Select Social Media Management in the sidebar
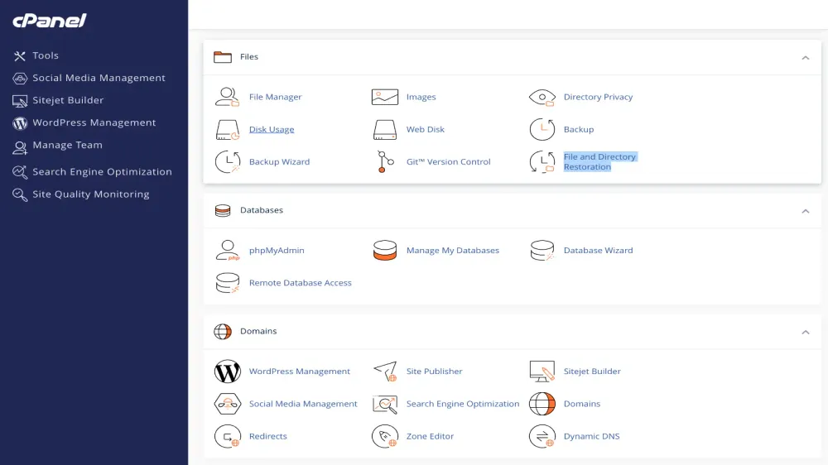828x465 pixels. pos(99,78)
